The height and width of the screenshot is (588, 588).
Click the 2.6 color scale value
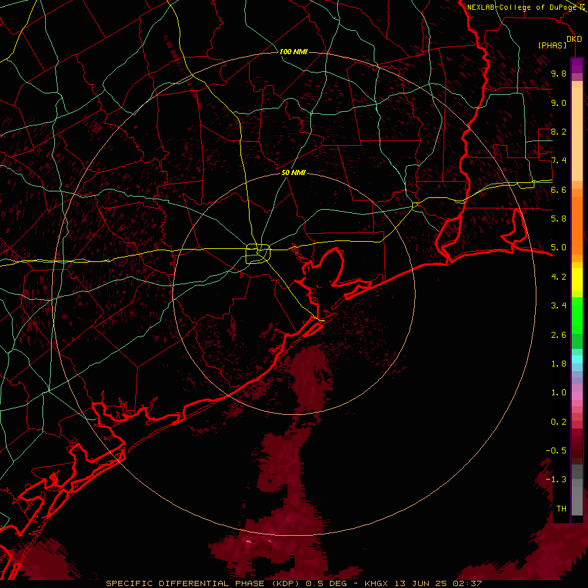tap(559, 335)
